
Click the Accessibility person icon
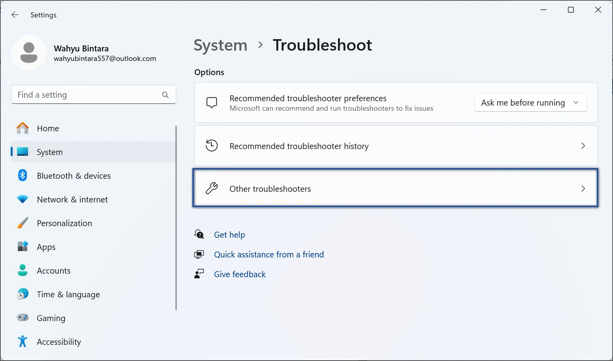[x=23, y=342]
